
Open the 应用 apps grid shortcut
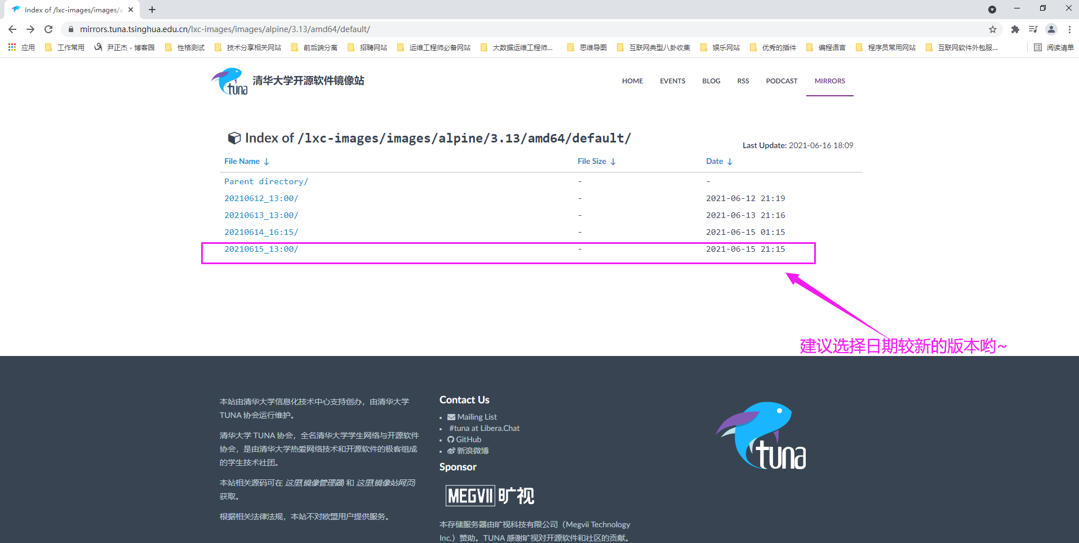pos(21,48)
